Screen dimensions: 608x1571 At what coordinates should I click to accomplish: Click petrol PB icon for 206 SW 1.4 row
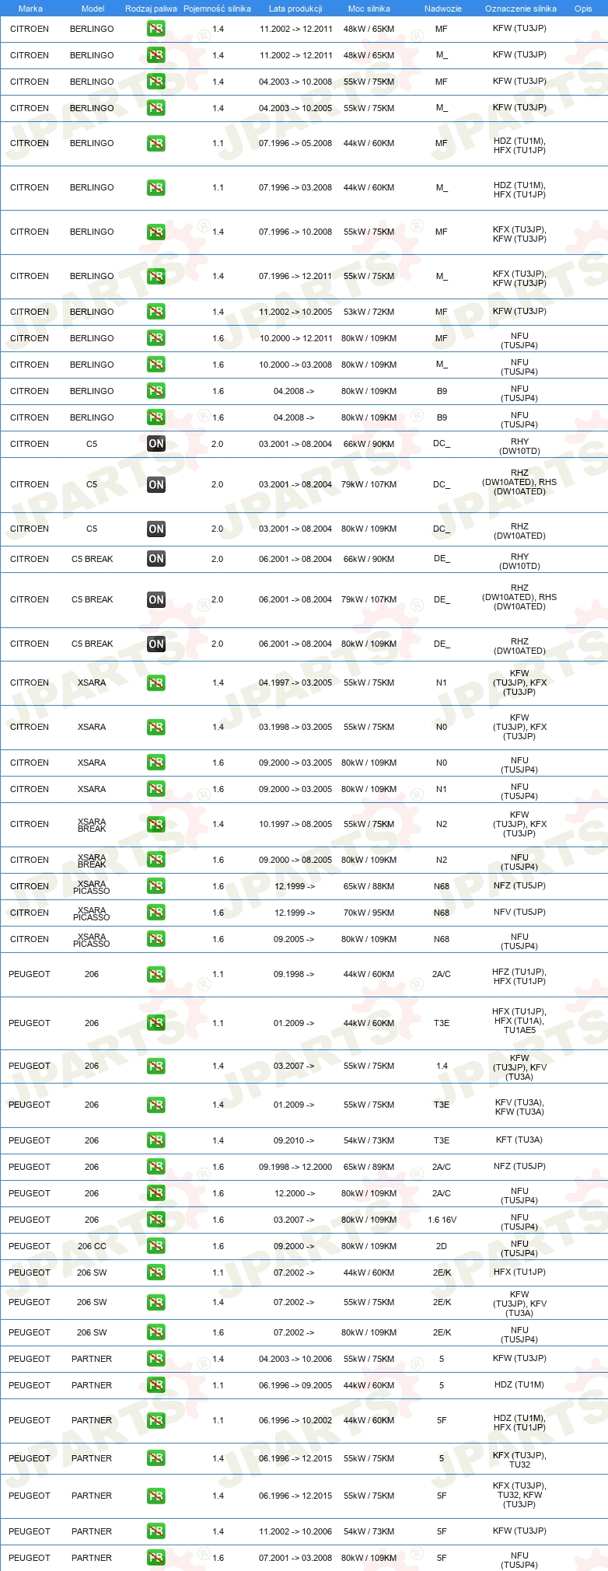coord(156,1302)
